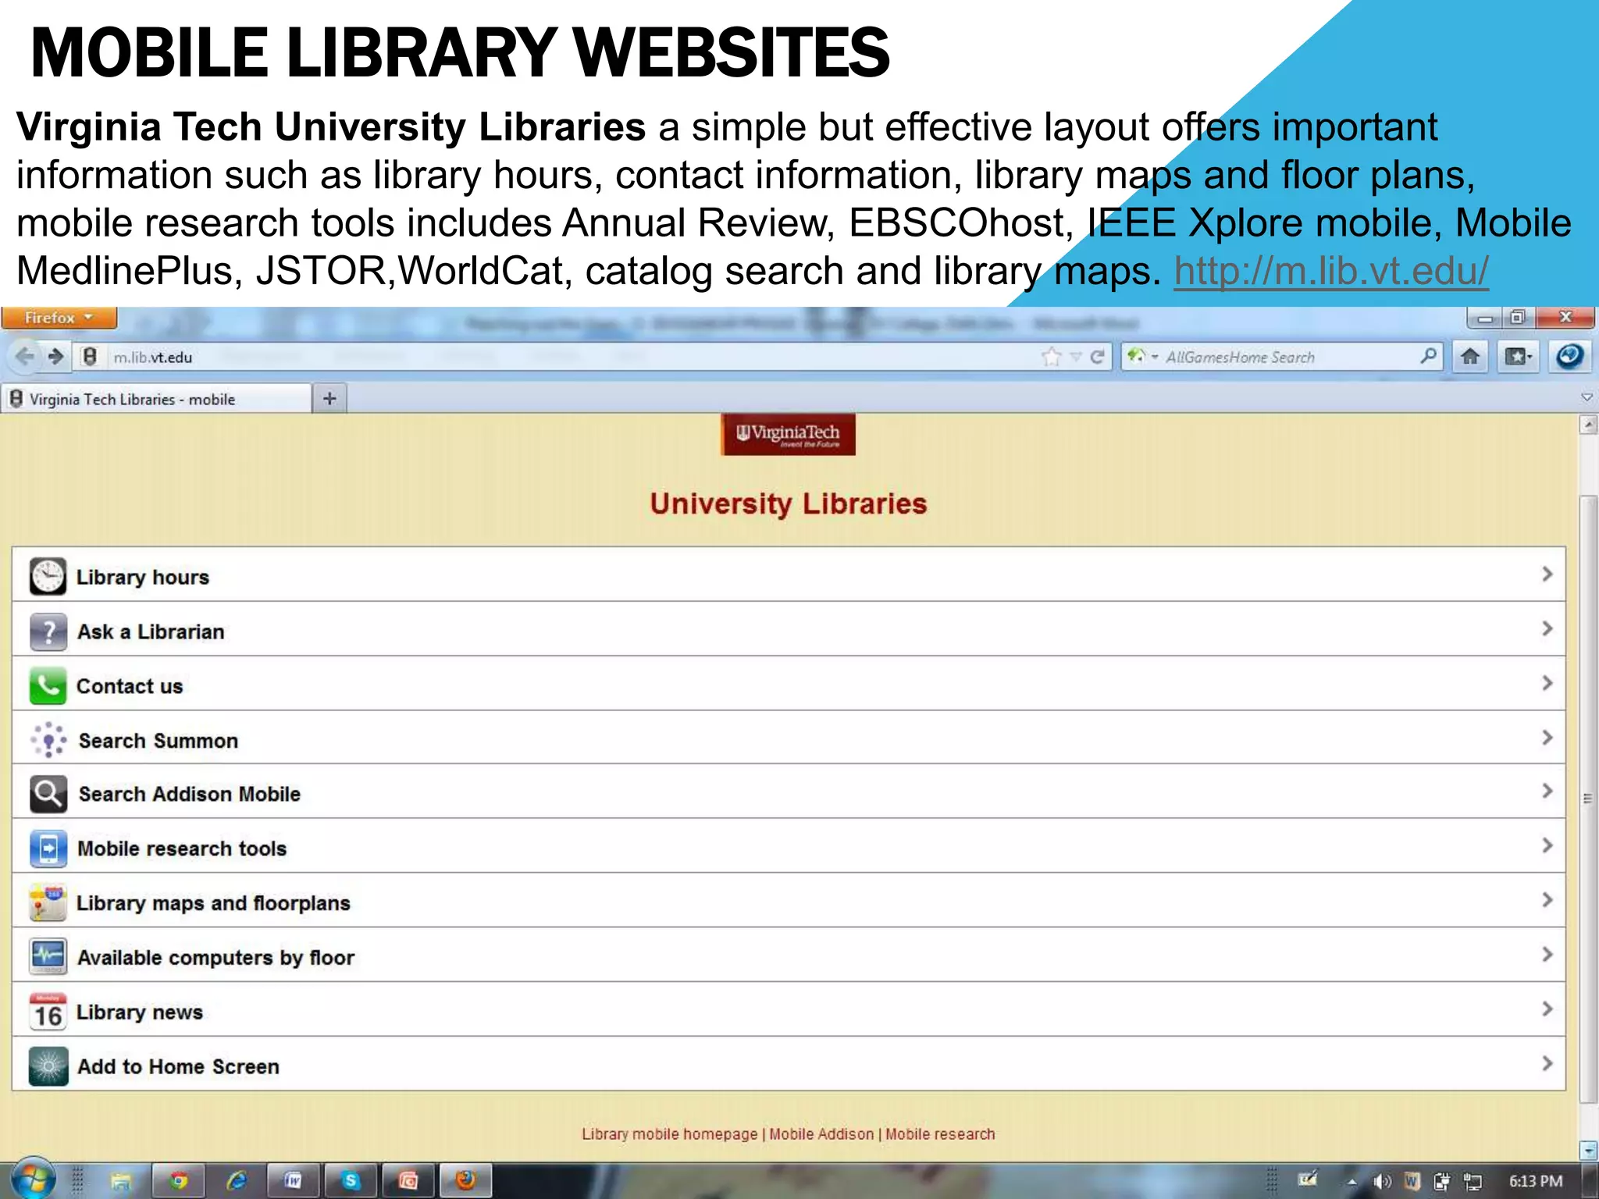Click the Firefox home button icon
This screenshot has width=1599, height=1199.
1470,357
